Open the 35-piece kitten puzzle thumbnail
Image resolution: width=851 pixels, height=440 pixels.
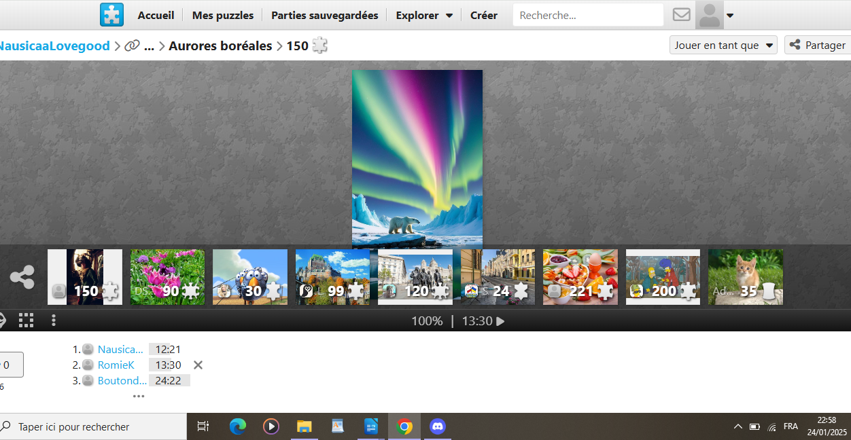pos(746,277)
